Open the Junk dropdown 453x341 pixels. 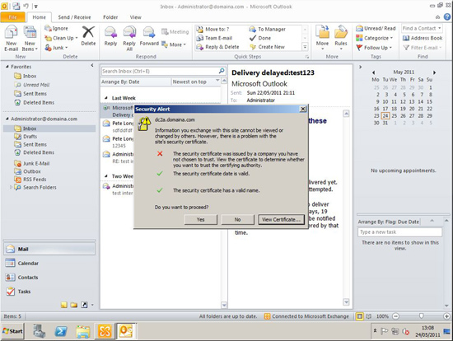(56, 48)
